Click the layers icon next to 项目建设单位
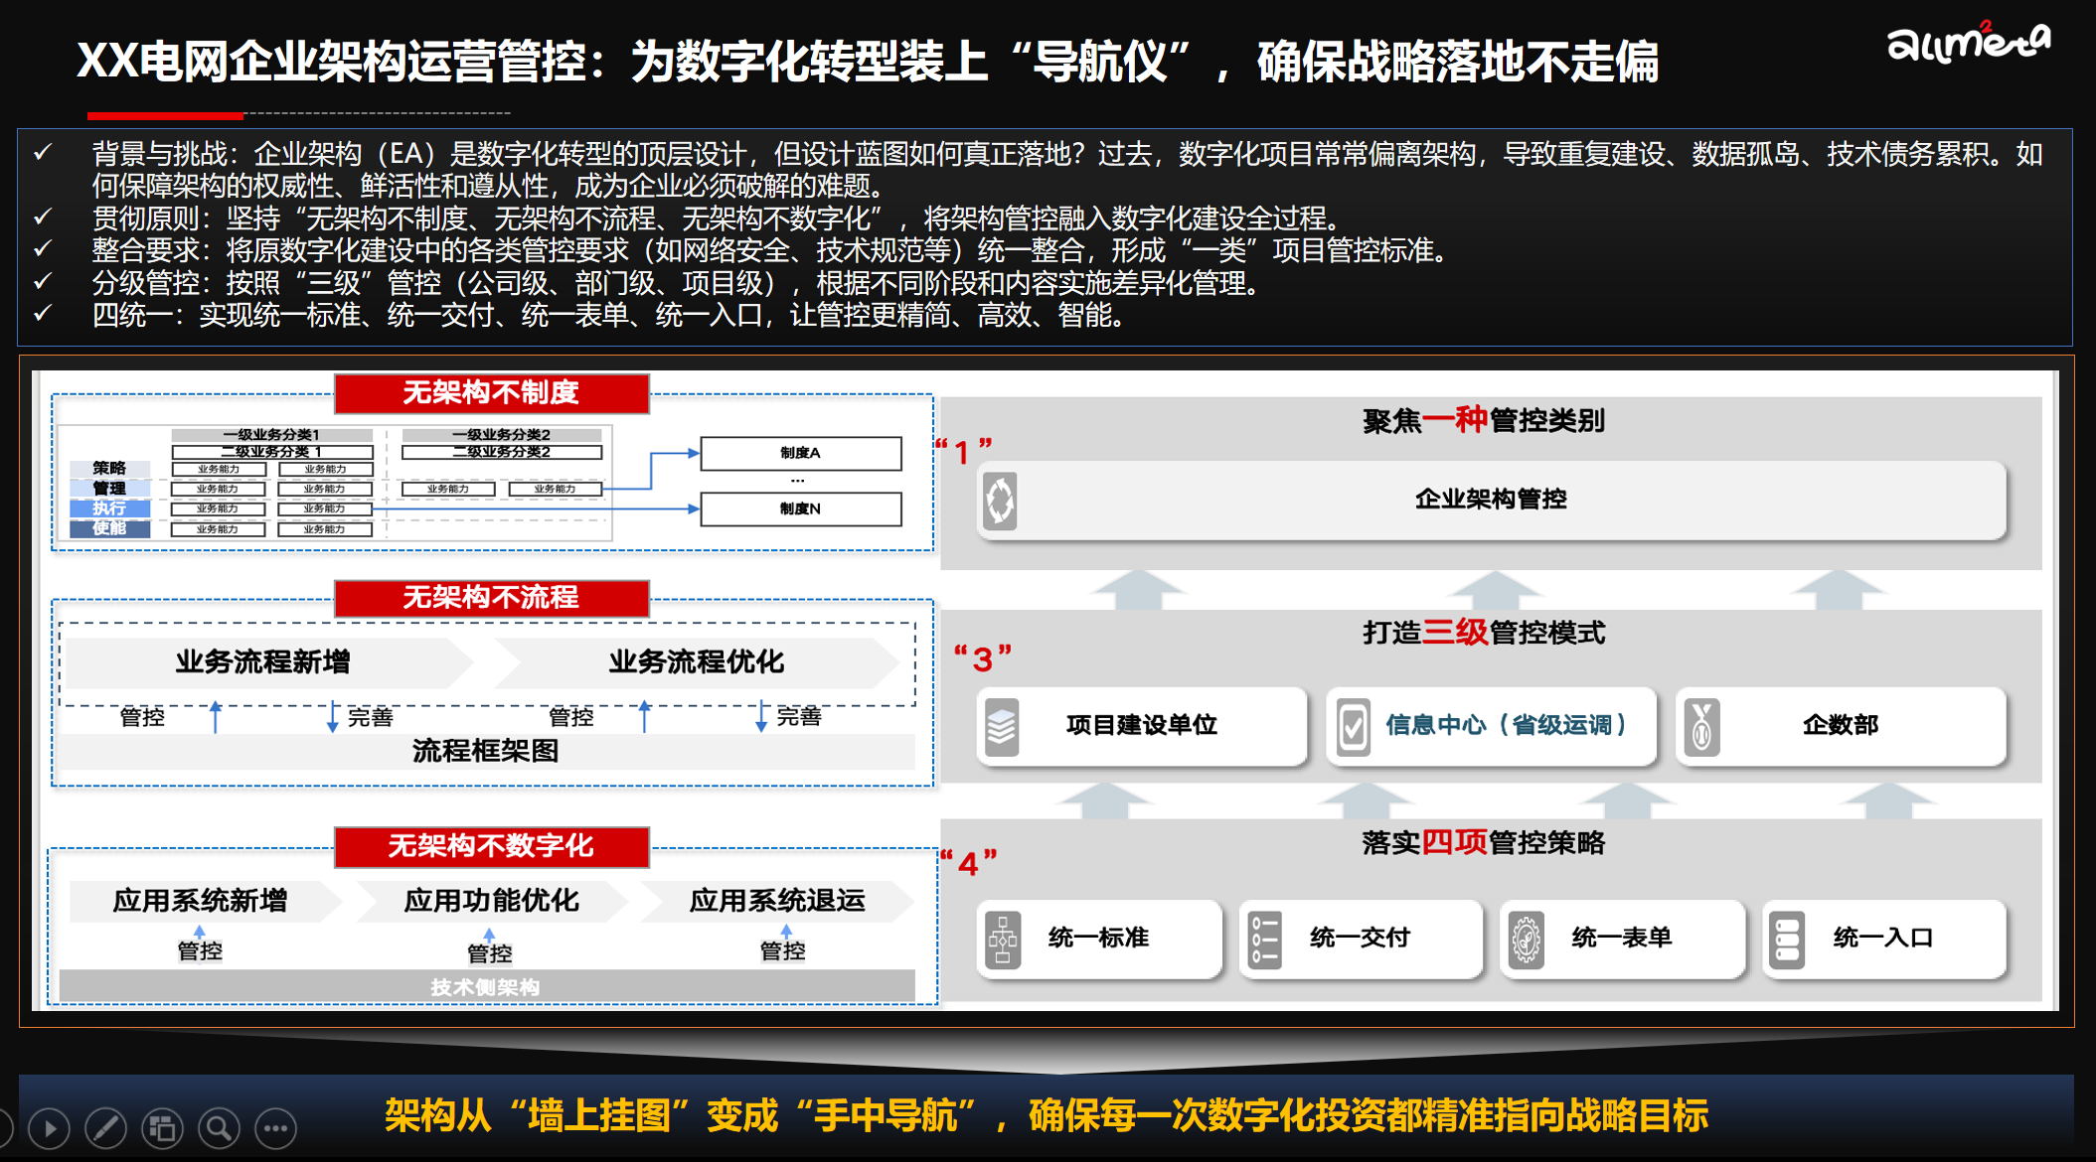The width and height of the screenshot is (2096, 1162). [x=1002, y=727]
